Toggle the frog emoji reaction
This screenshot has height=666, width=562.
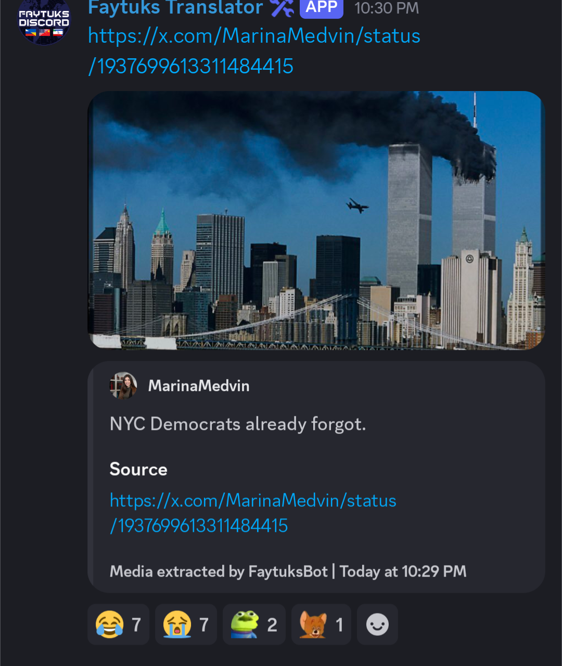(x=254, y=624)
